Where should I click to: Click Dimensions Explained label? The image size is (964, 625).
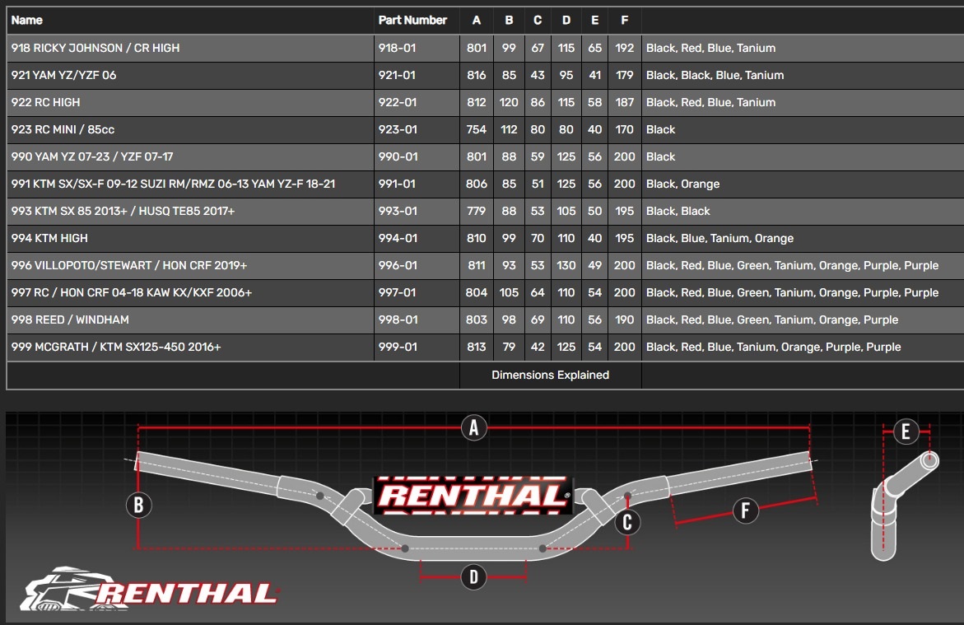click(x=550, y=375)
